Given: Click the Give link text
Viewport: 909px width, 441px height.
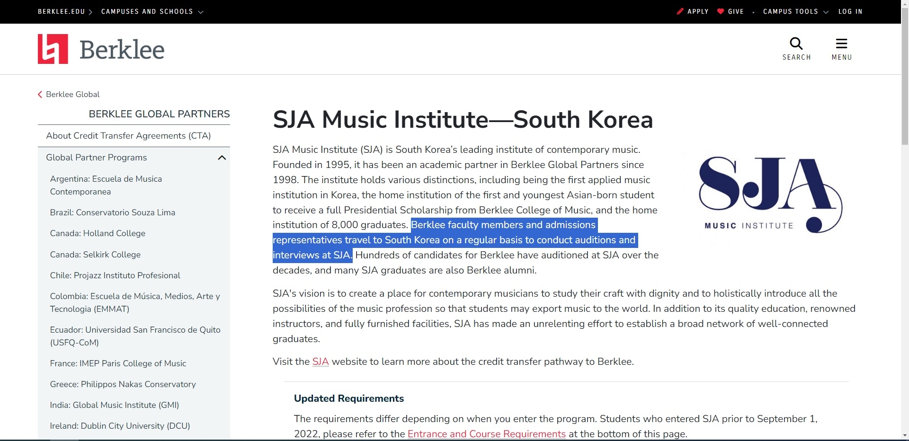Looking at the screenshot, I should (736, 11).
